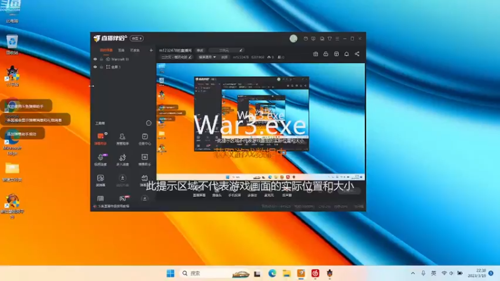Open the TV-shaped tool in toolbox
This screenshot has height=281, width=500.
(144, 180)
